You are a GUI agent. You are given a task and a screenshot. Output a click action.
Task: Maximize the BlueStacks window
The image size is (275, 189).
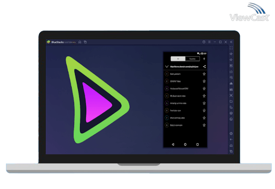tap(220, 42)
